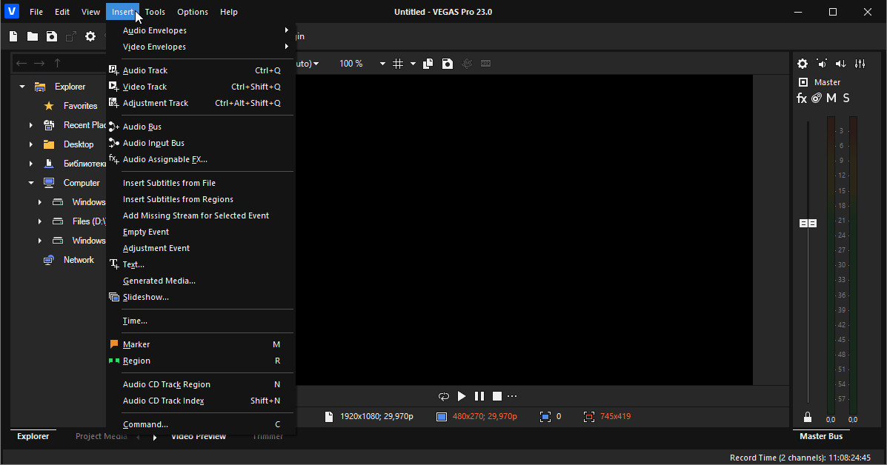Click the Master bus FX icon

tap(801, 98)
